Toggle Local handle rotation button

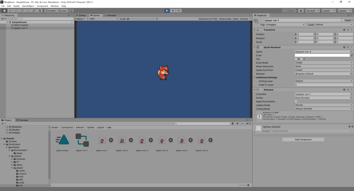[x=62, y=11]
